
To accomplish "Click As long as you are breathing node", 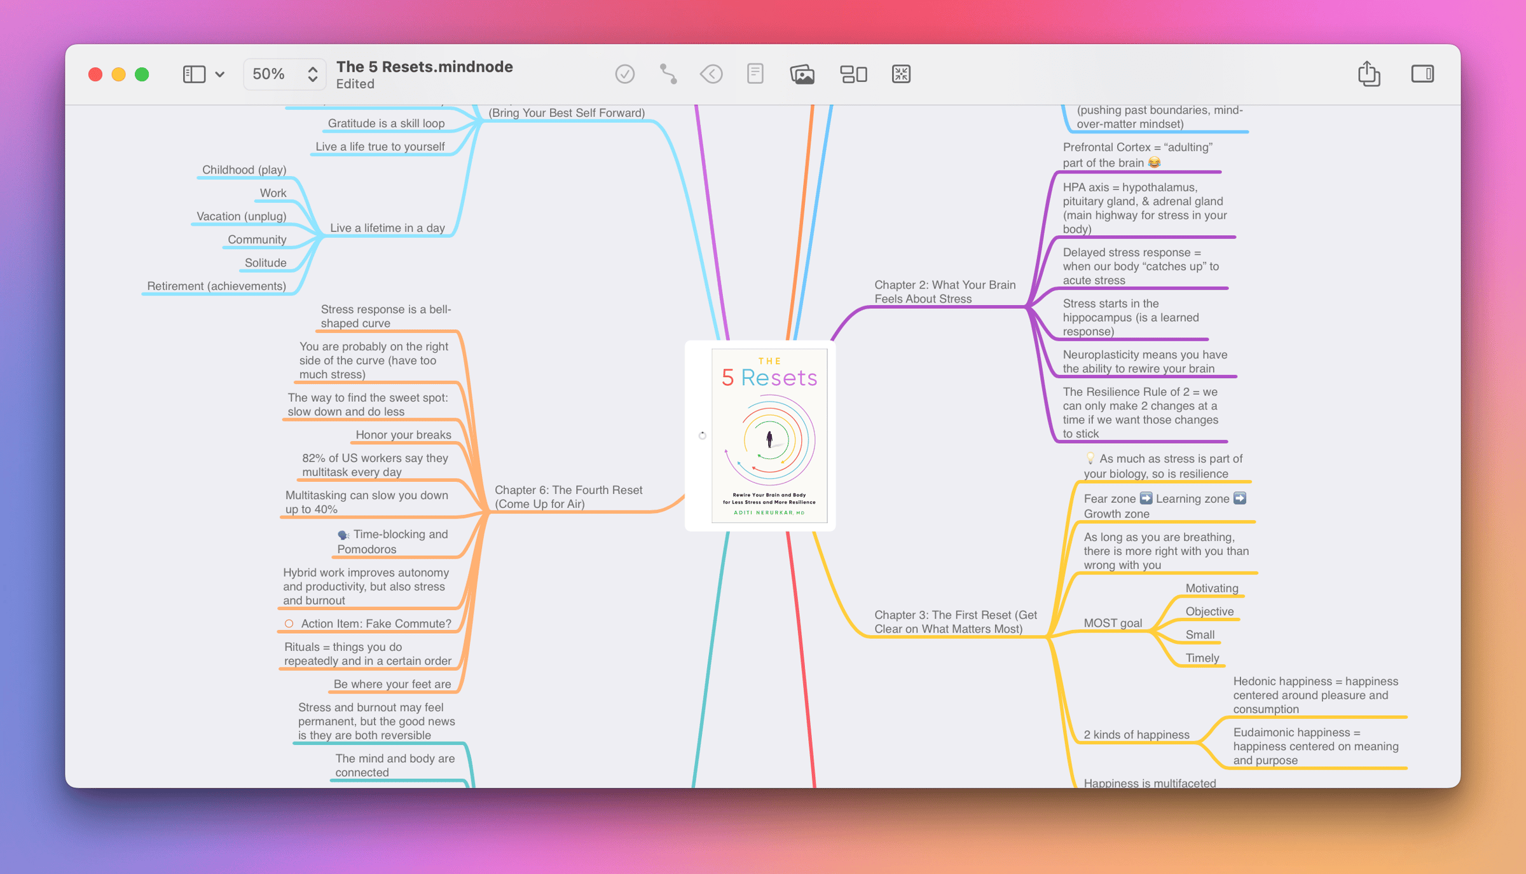I will coord(1166,550).
